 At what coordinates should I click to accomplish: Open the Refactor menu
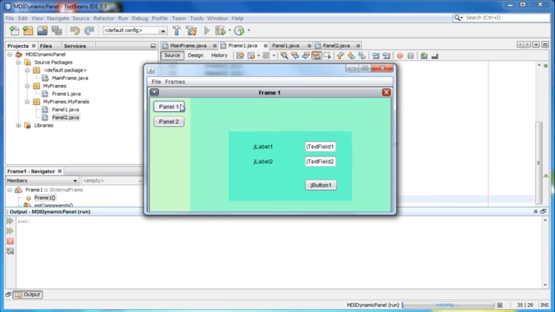(104, 18)
